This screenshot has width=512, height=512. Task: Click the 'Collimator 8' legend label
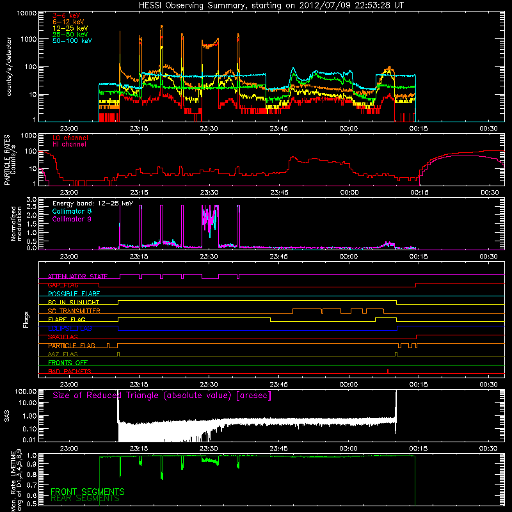click(72, 211)
